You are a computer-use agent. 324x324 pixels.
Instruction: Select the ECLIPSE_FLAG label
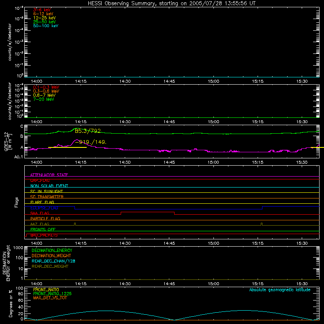pos(44,208)
